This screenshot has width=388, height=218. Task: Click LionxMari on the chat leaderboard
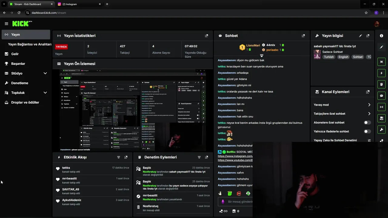pyautogui.click(x=253, y=45)
